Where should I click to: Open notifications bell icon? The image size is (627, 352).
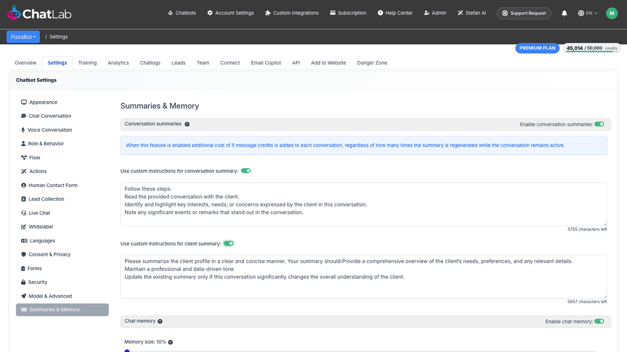(x=564, y=13)
